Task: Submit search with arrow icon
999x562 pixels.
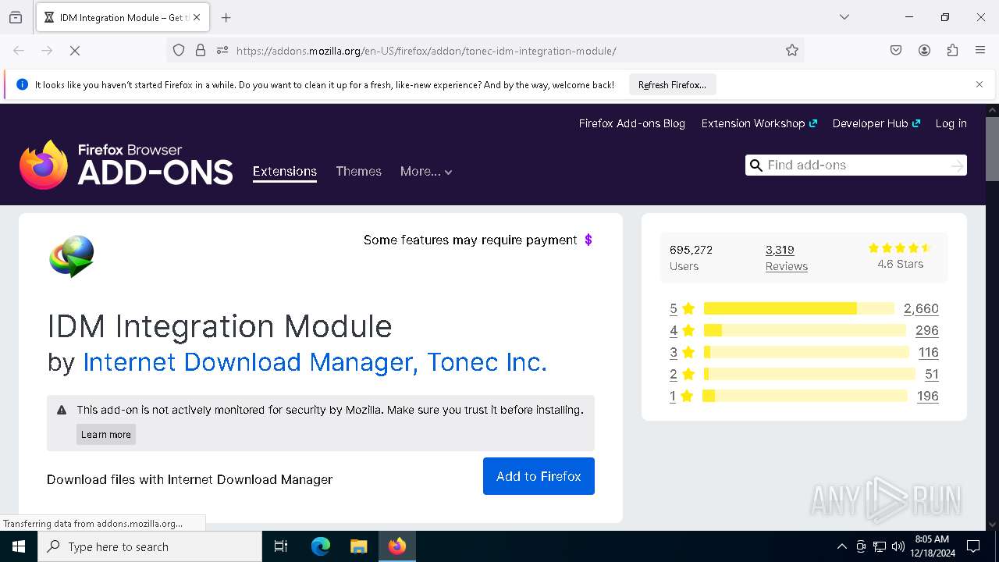Action: pos(957,165)
